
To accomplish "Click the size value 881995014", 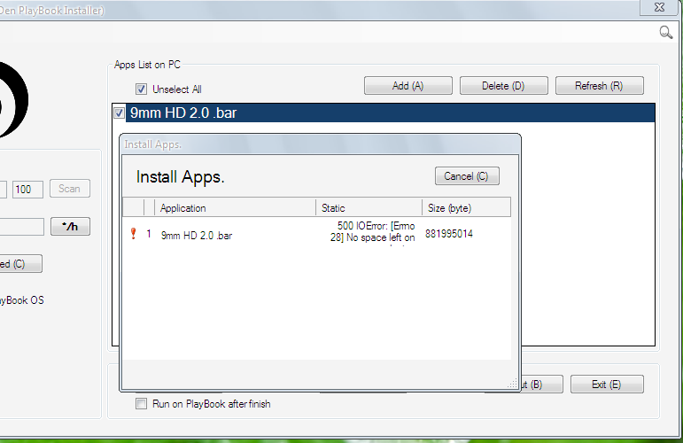I will tap(449, 234).
